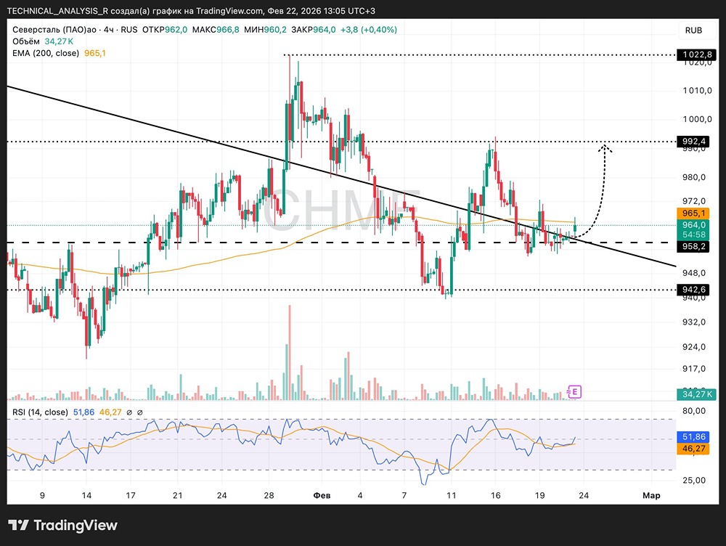This screenshot has height=546, width=726.
Task: Click the 80,00 RSI axis label
Action: pos(693,411)
